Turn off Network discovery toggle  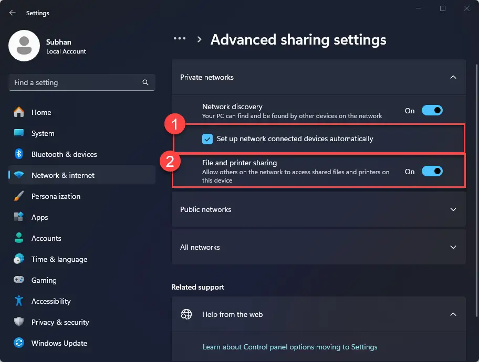(x=432, y=111)
